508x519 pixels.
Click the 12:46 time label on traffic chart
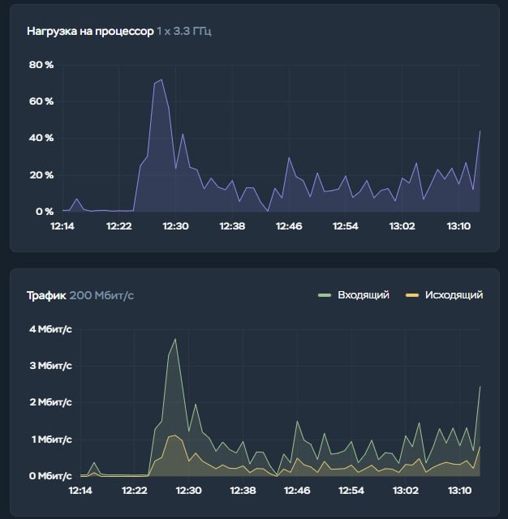point(297,491)
